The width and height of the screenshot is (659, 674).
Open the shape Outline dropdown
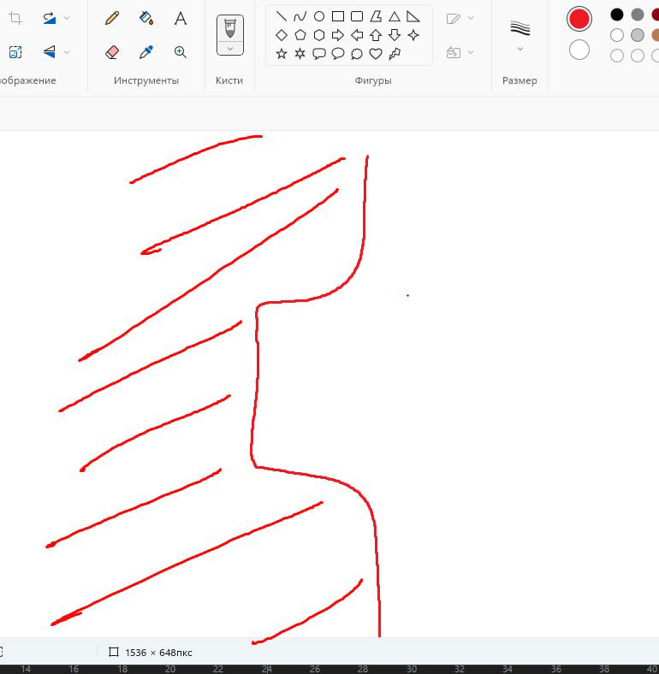click(460, 18)
